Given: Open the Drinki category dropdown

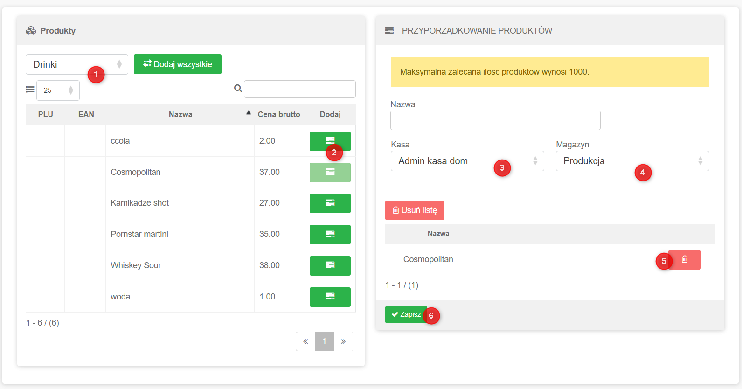Looking at the screenshot, I should tap(76, 64).
